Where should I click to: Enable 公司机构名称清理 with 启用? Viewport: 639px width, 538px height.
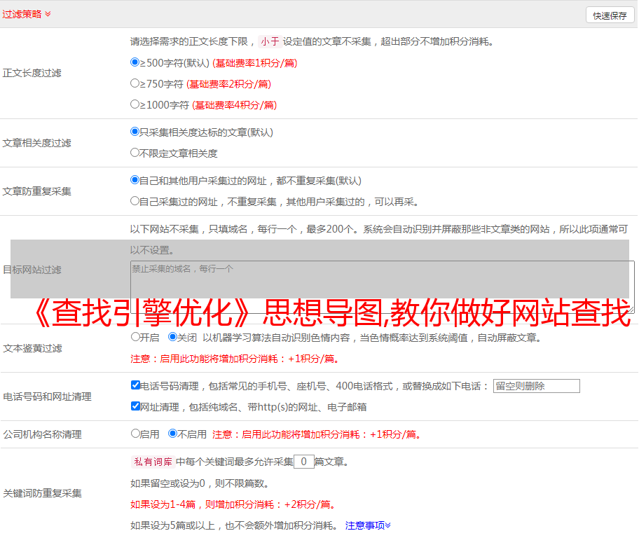click(x=135, y=434)
